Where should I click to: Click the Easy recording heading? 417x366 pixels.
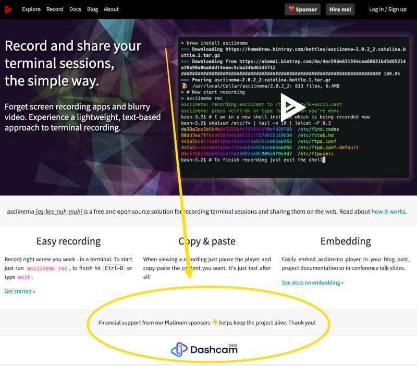[69, 241]
